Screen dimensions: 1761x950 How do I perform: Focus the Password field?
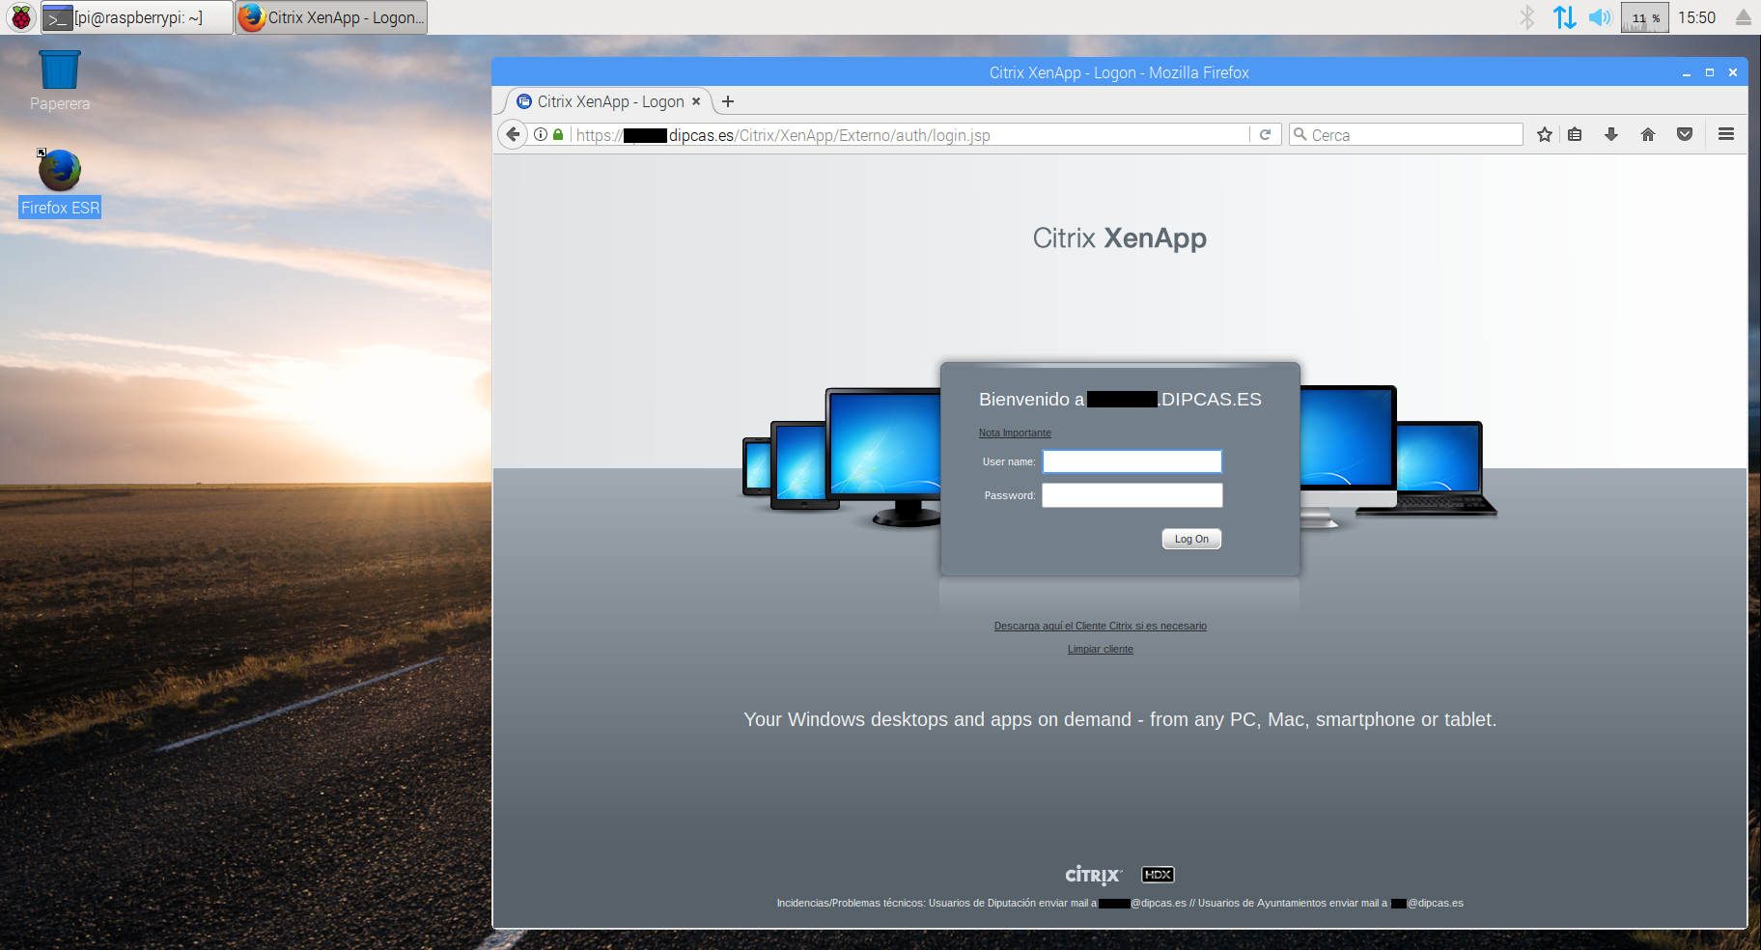click(1132, 495)
